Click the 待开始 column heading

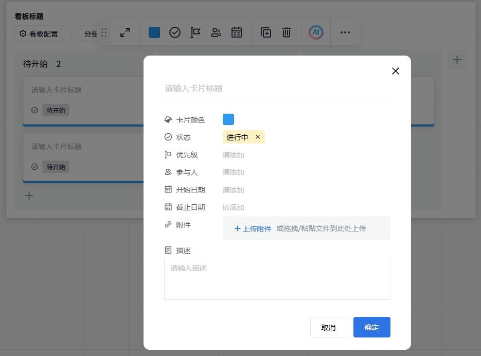pos(35,64)
